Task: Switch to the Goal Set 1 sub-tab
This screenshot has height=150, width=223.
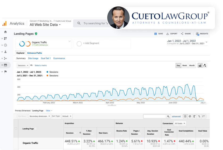Action: pos(46,58)
